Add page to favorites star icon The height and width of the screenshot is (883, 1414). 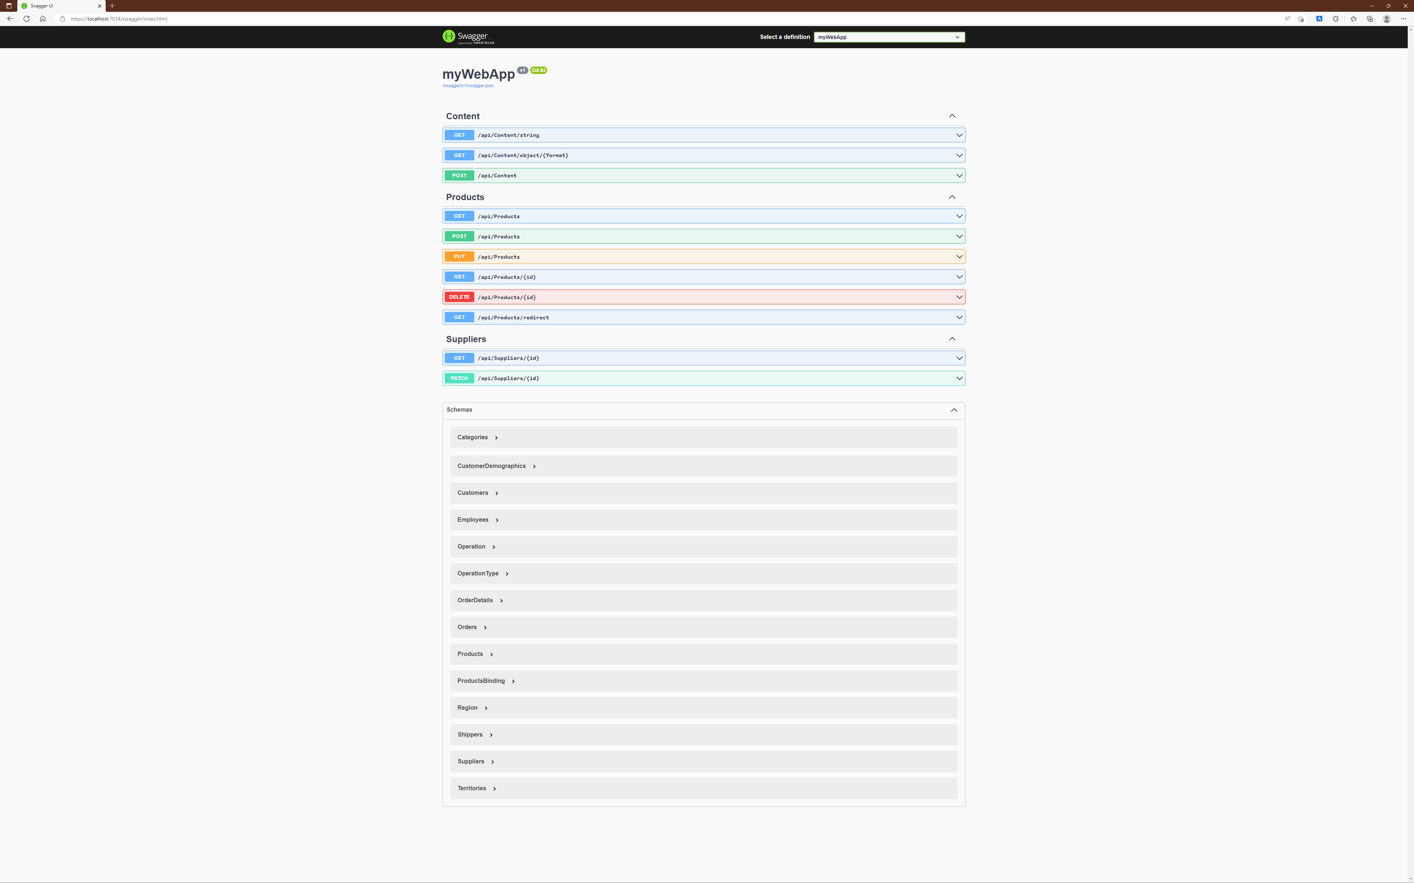1301,19
